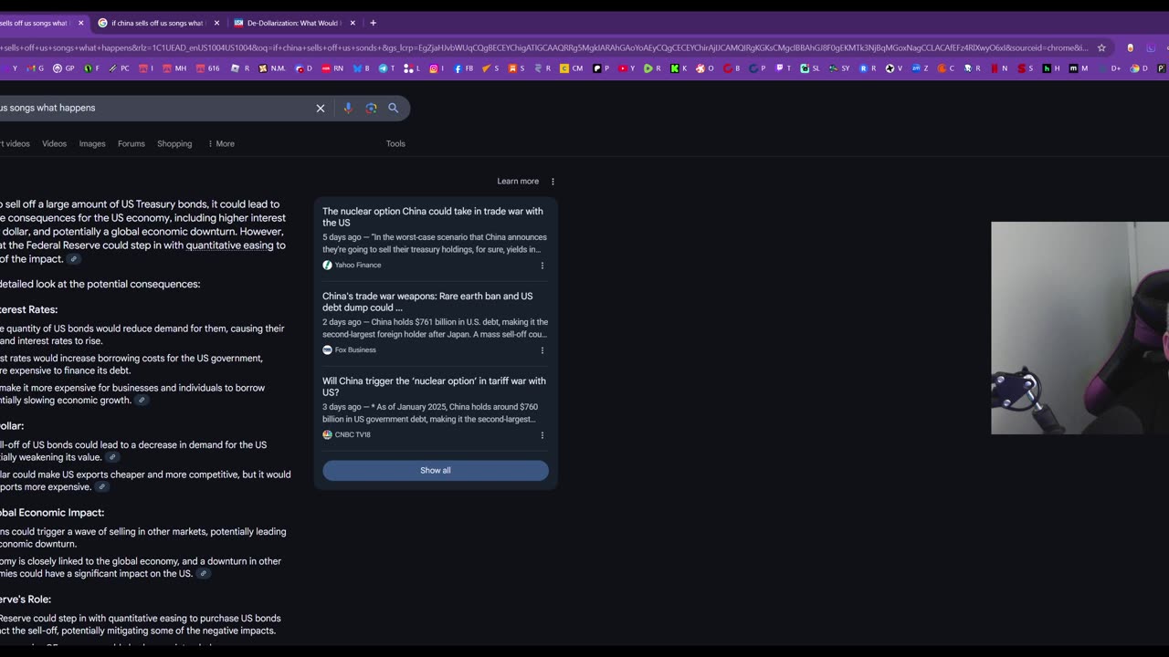This screenshot has height=657, width=1169.
Task: Click the Show all button
Action: pos(436,470)
